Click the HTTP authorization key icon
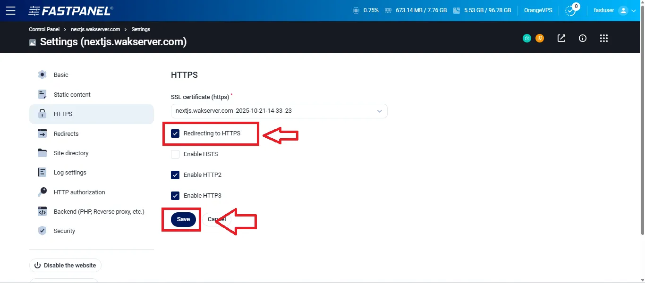Viewport: 645px width, 283px height. pyautogui.click(x=42, y=192)
